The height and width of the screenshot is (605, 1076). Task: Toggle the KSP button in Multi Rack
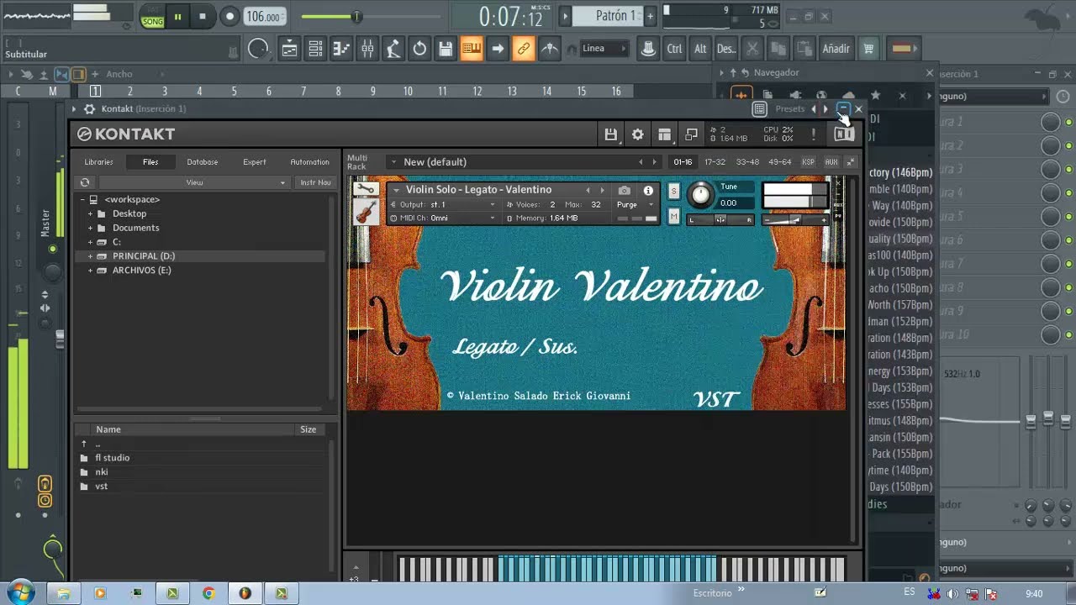click(x=808, y=161)
